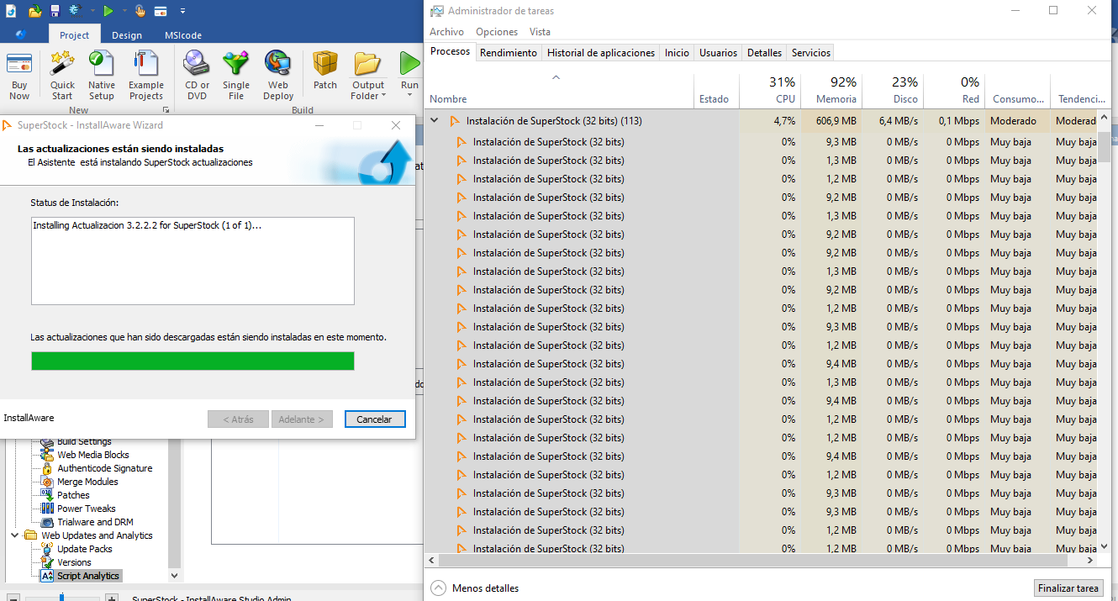Click the project tree scrollbar down arrow
Screen dimensions: 1118x601
coord(175,576)
